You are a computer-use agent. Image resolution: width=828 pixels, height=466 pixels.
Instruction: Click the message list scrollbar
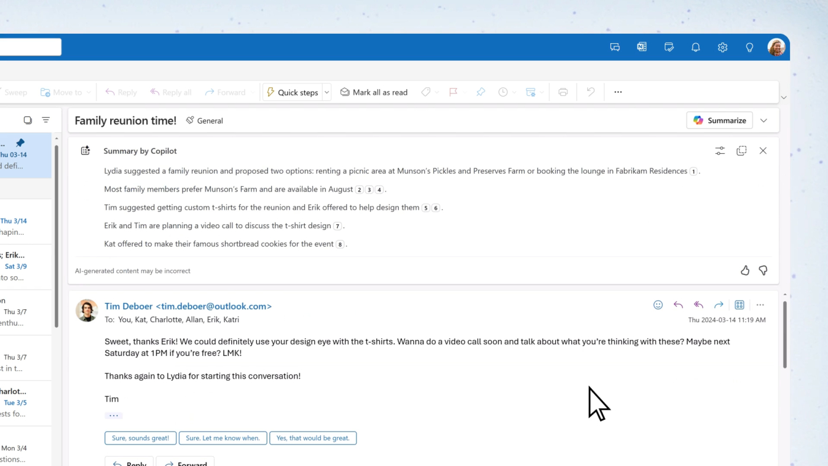(57, 235)
